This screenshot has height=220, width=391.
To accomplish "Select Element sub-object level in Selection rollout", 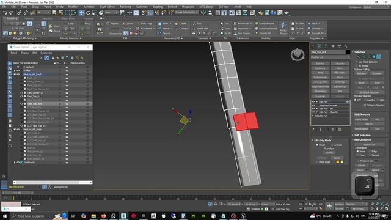I will tap(379, 57).
